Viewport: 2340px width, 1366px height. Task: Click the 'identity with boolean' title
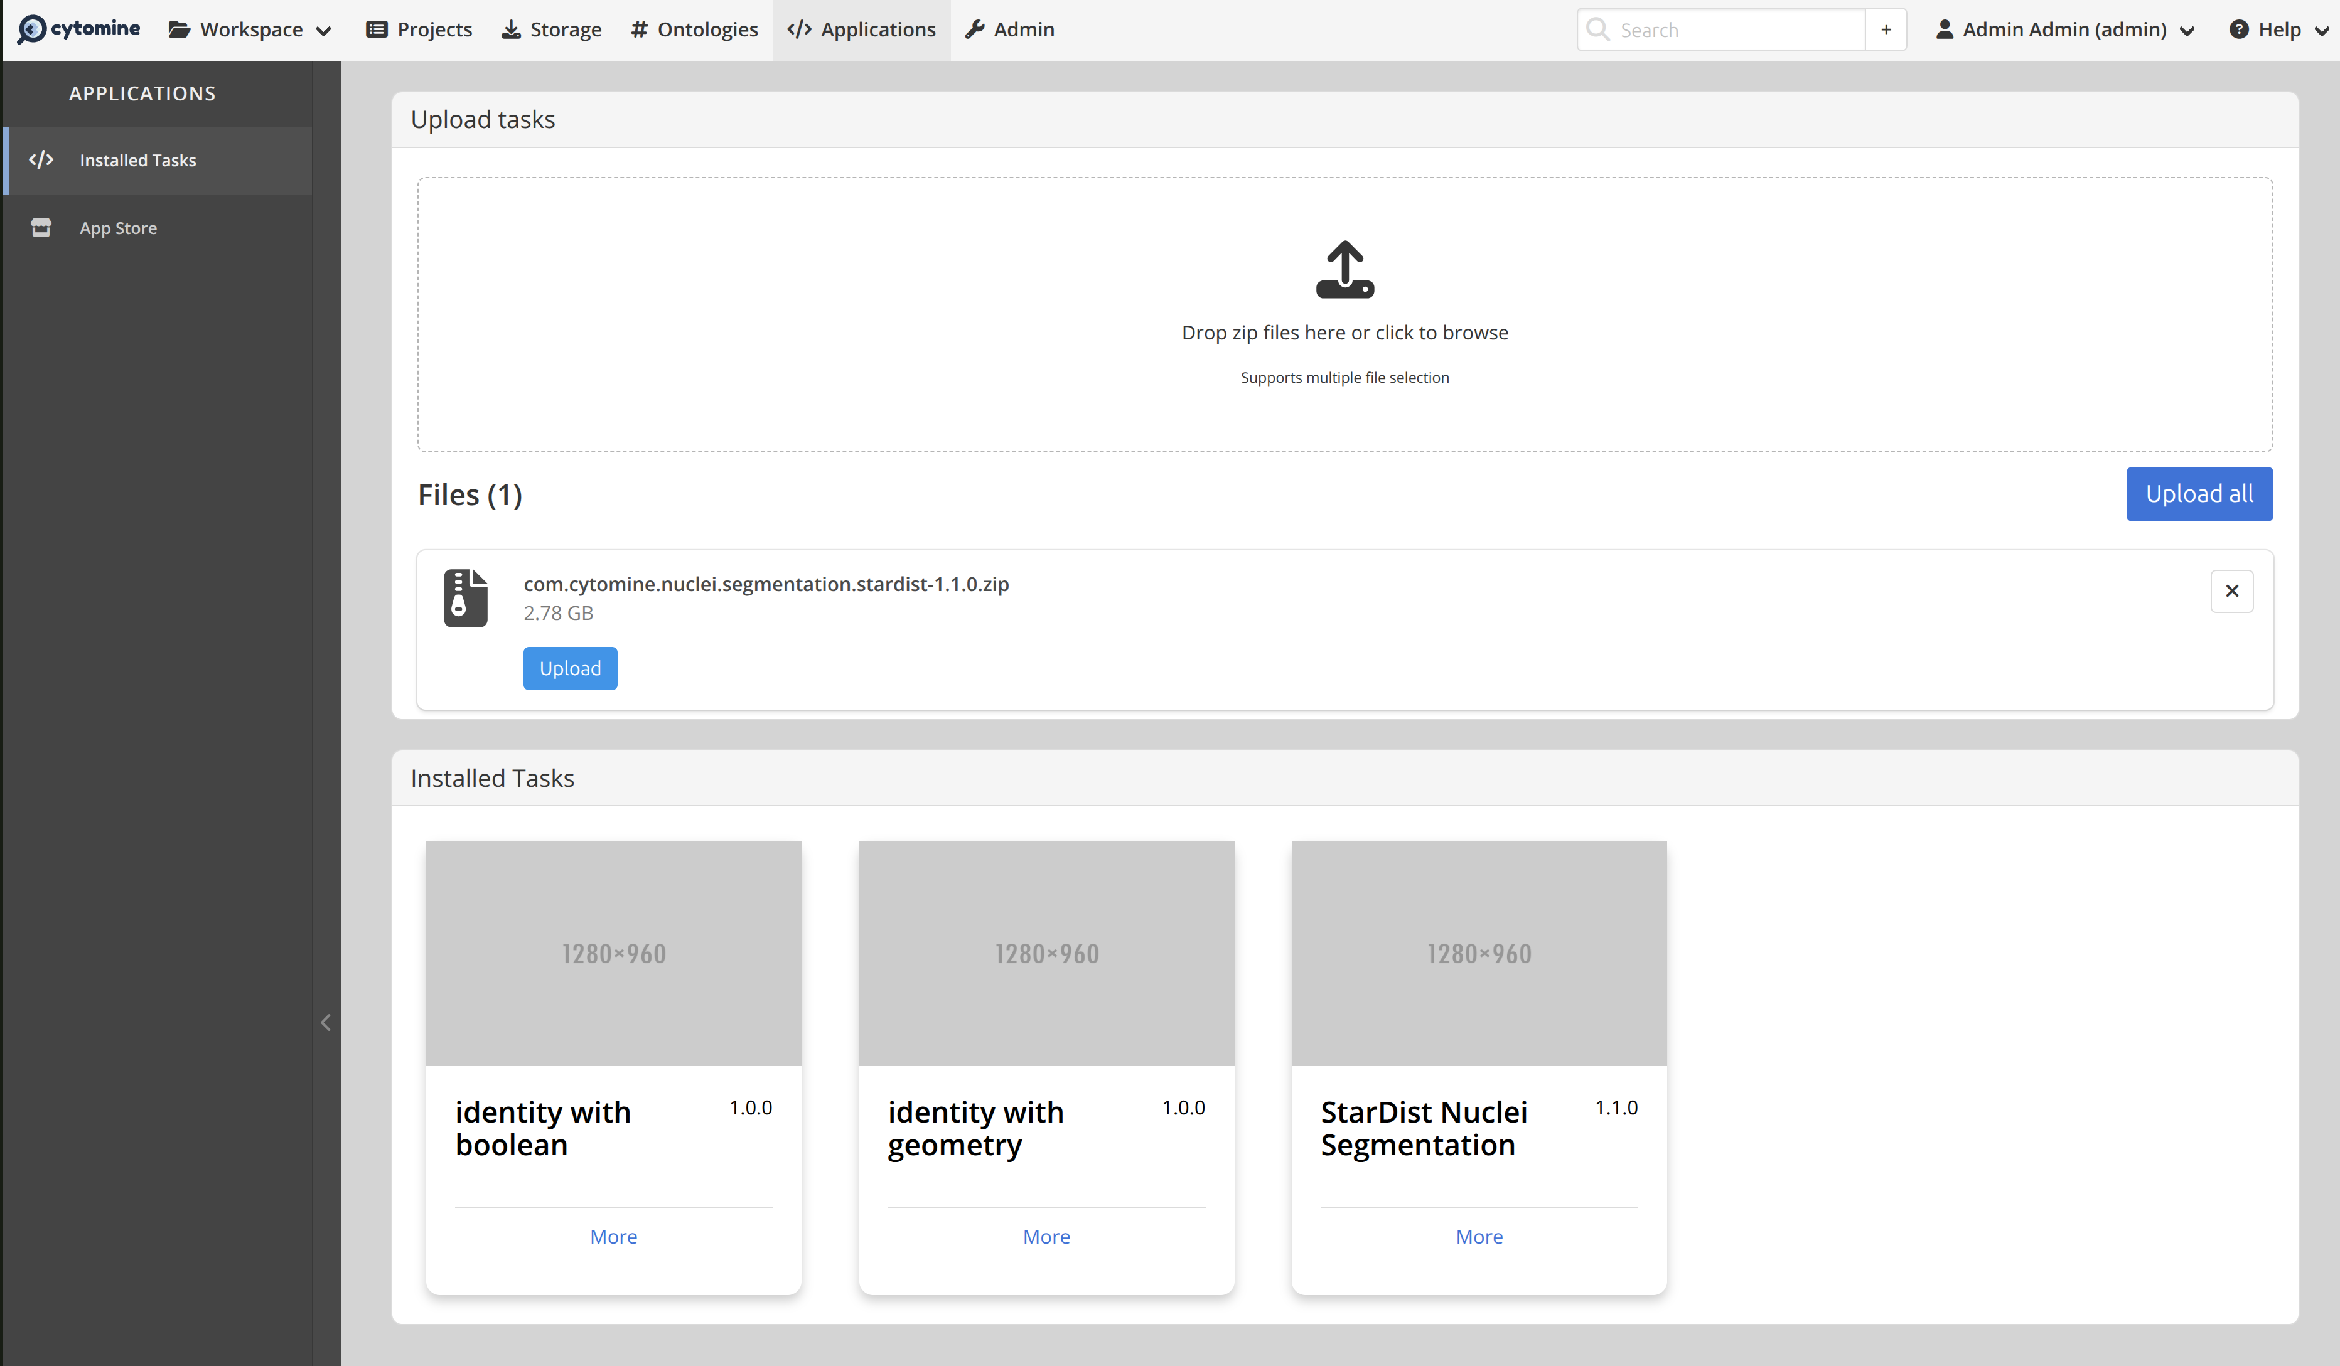(543, 1128)
